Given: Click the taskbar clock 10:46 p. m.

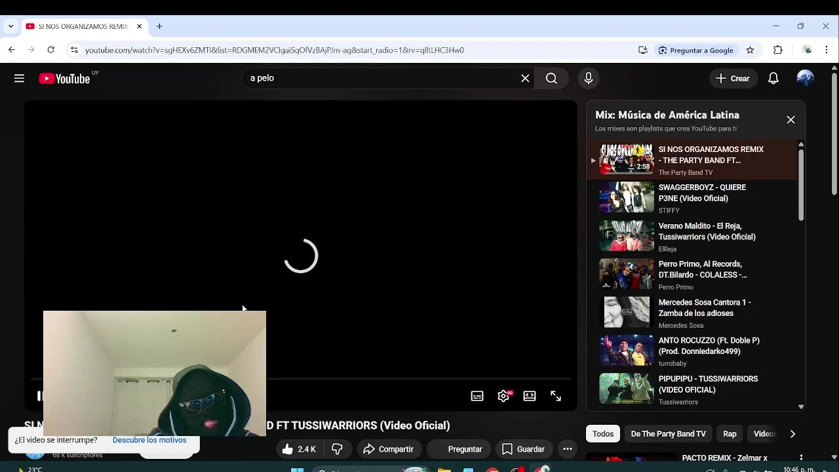Looking at the screenshot, I should pyautogui.click(x=800, y=469).
